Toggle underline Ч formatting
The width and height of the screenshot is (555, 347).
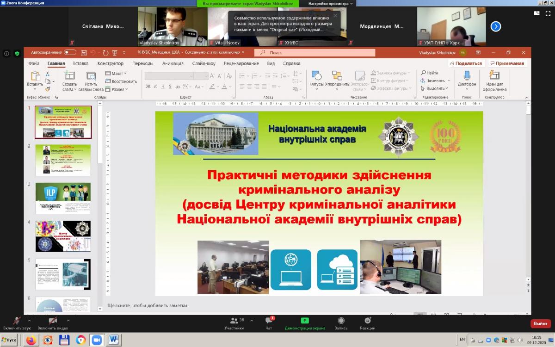point(163,87)
